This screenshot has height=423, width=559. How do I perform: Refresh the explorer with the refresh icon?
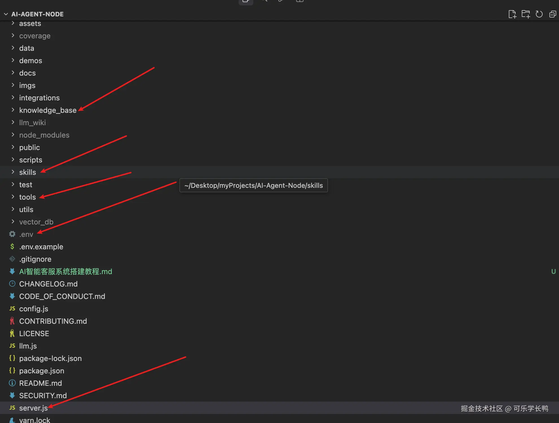tap(539, 14)
